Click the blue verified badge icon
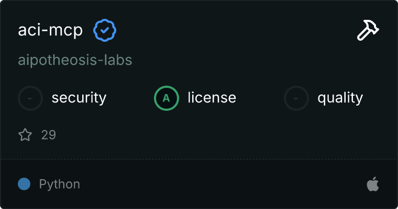 105,31
